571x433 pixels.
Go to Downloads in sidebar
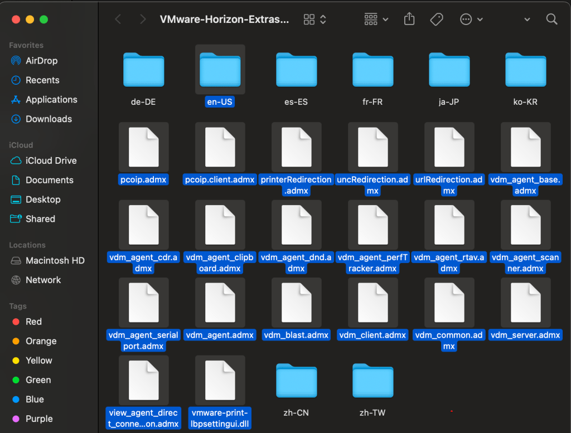pos(49,119)
